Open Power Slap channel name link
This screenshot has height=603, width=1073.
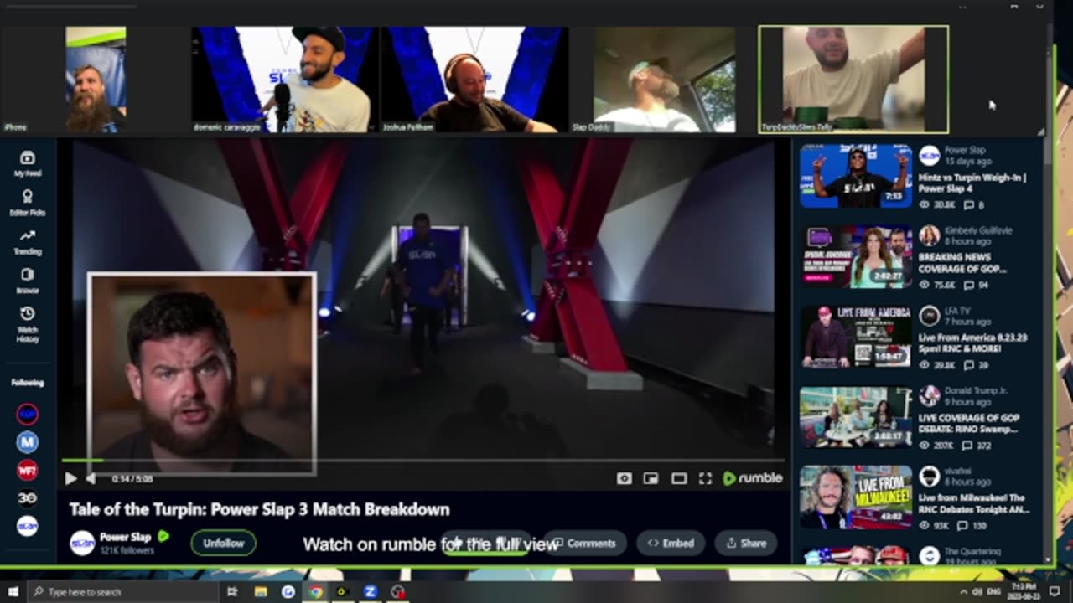click(x=126, y=537)
